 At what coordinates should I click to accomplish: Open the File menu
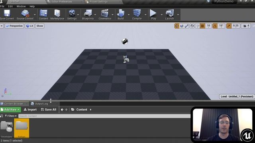[2, 6]
